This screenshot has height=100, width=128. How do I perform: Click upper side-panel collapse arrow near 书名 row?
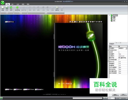(108, 50)
